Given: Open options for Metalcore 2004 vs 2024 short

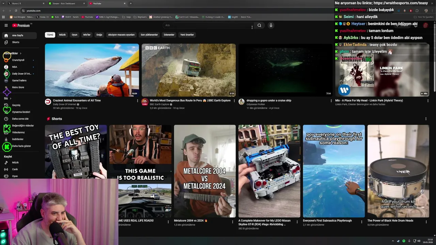Looking at the screenshot, I should (x=233, y=222).
